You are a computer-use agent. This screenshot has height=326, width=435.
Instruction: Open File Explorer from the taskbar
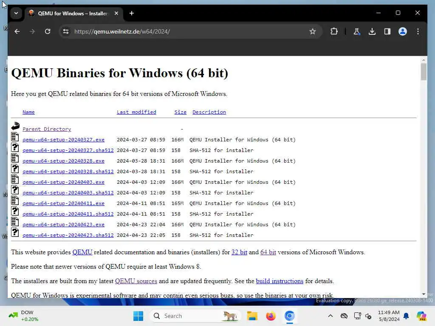click(x=252, y=316)
